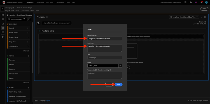
Task: Click the Adobe logo icon
Action: [x=4, y=3]
